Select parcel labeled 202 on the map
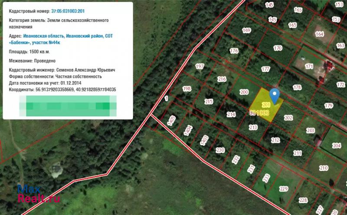Viewport: 347px width, 215px height. [288, 117]
